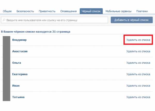
Task: Open the Оповещения tab
Action: pos(68,11)
